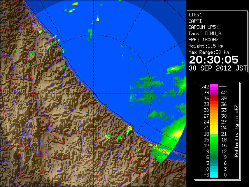Screen dimensions: 249x187
Task: Pick the yellow 21–24 dBZ legend swatch
Action: (214, 128)
